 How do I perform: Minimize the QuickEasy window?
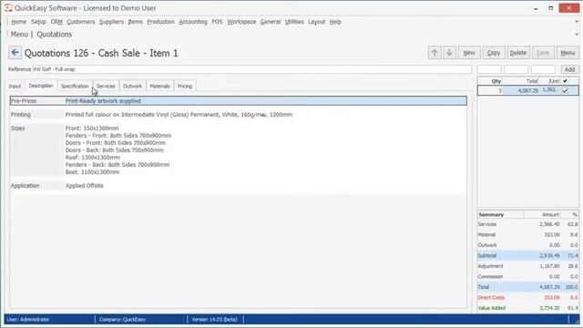536,8
